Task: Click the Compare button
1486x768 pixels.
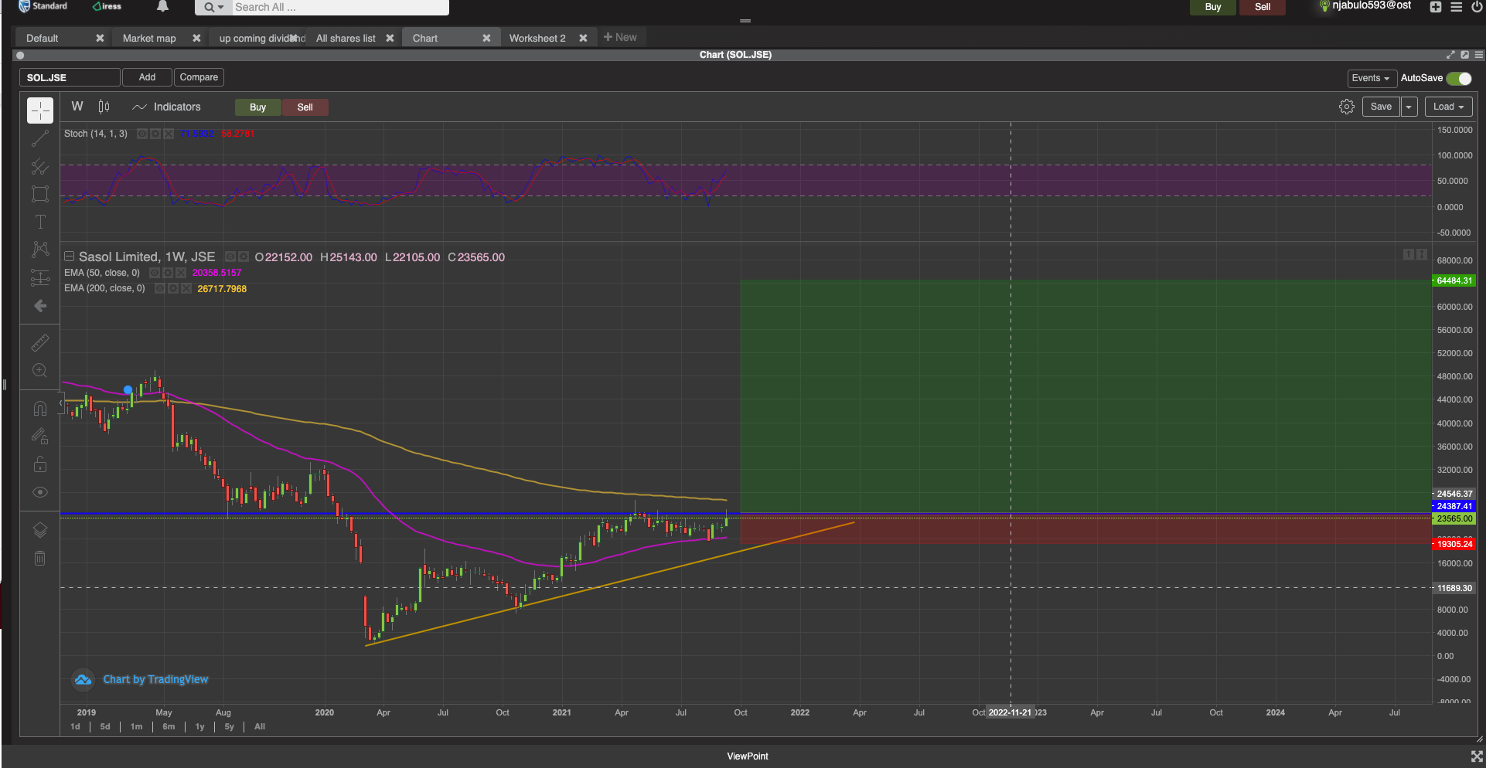Action: [199, 77]
